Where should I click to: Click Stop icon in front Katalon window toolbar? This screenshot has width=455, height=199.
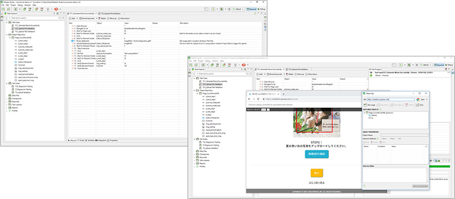point(417,65)
